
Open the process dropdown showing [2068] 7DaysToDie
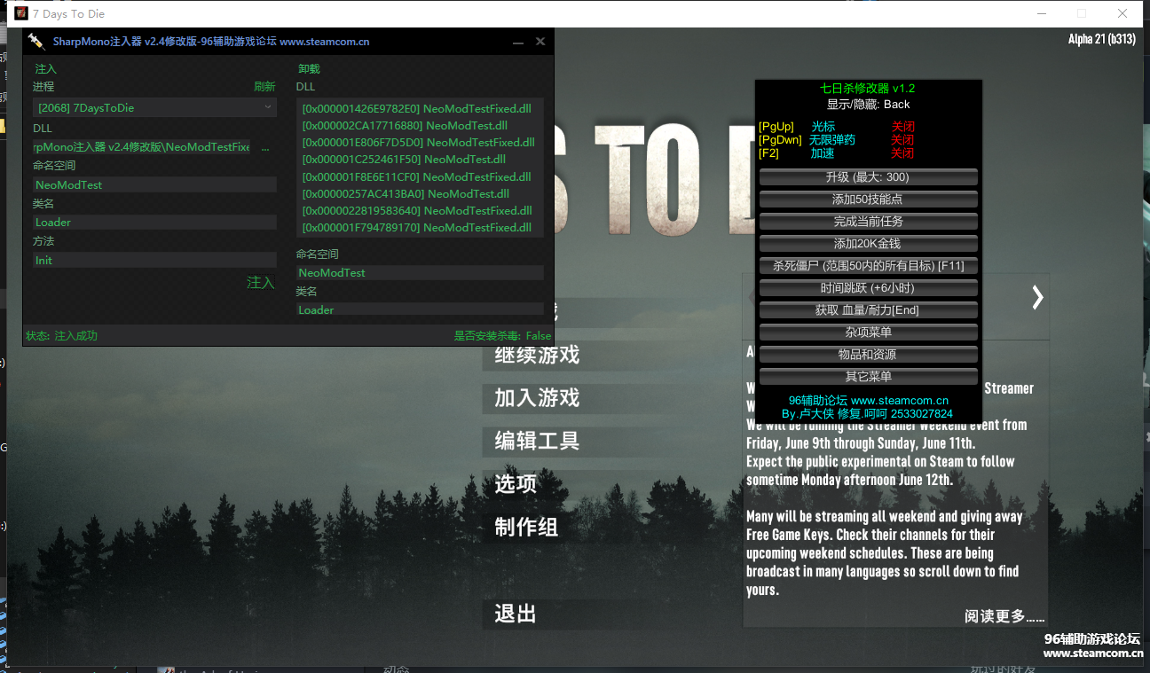(154, 106)
